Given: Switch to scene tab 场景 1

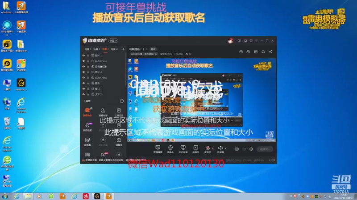Looking at the screenshot, I should point(88,49).
